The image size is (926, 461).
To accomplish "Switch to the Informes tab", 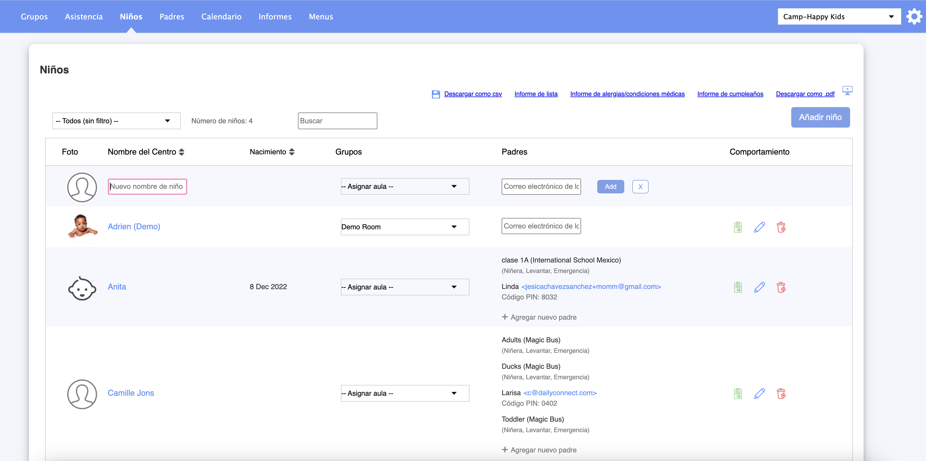I will coord(275,16).
